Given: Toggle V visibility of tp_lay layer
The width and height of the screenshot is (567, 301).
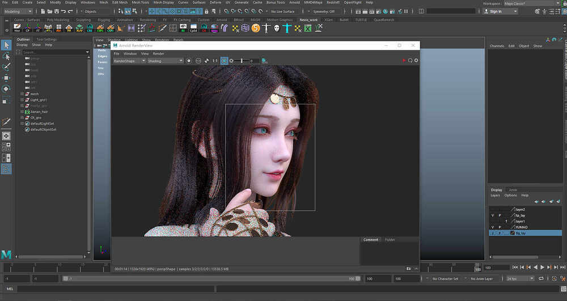Looking at the screenshot, I should 492,215.
